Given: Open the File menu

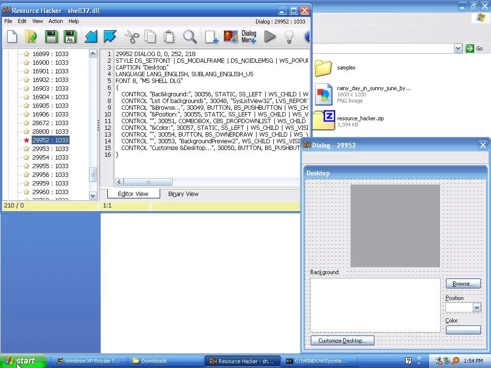Looking at the screenshot, I should pyautogui.click(x=8, y=21).
